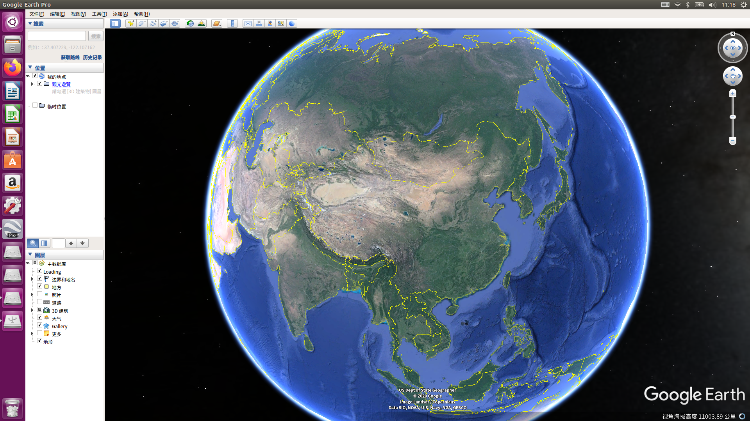Disable the 天气 weather layer
The width and height of the screenshot is (750, 421).
39,317
